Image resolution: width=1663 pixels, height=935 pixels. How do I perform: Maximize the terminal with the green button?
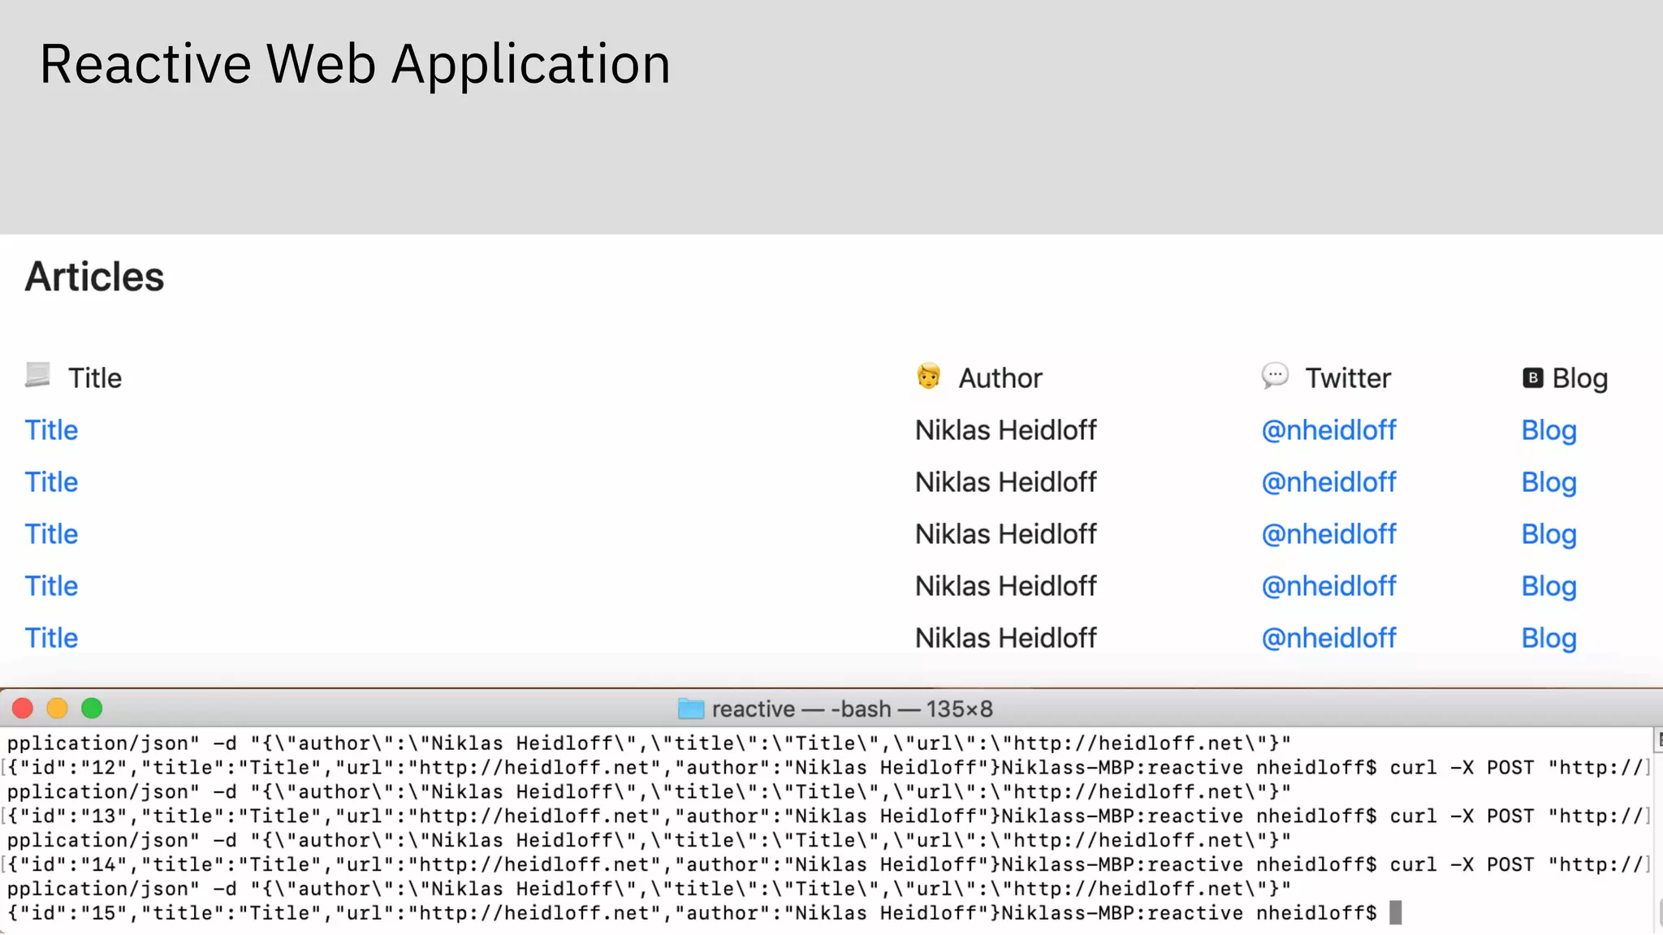92,709
